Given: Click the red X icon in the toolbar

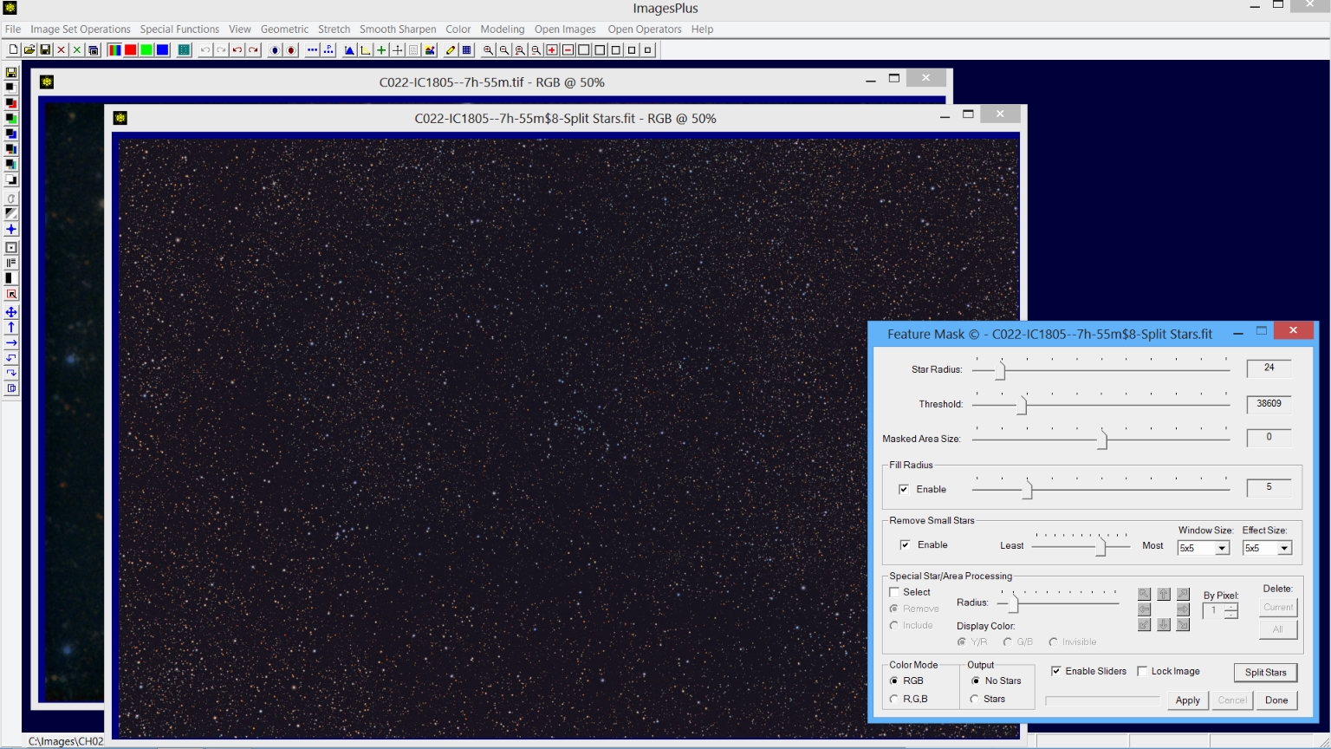Looking at the screenshot, I should pyautogui.click(x=62, y=50).
